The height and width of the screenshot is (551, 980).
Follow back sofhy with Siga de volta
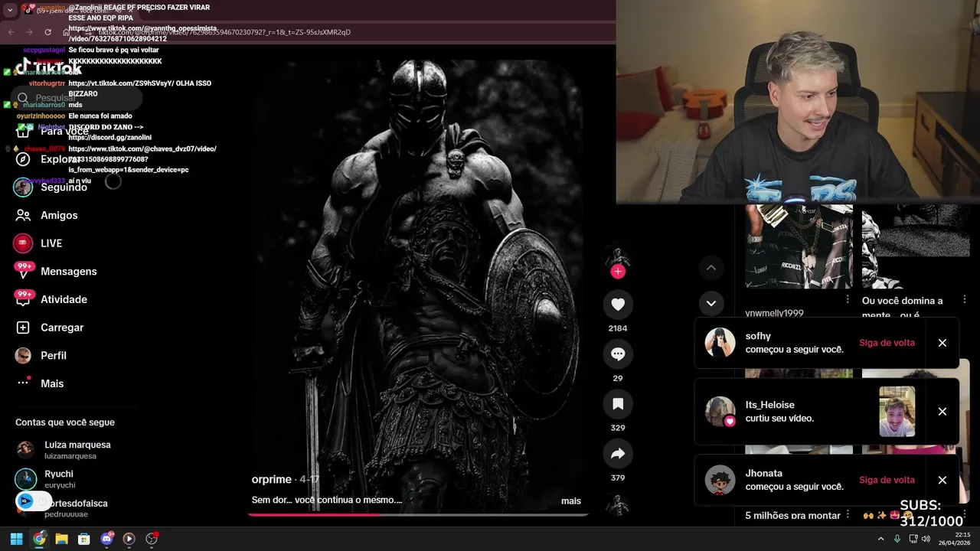(887, 343)
